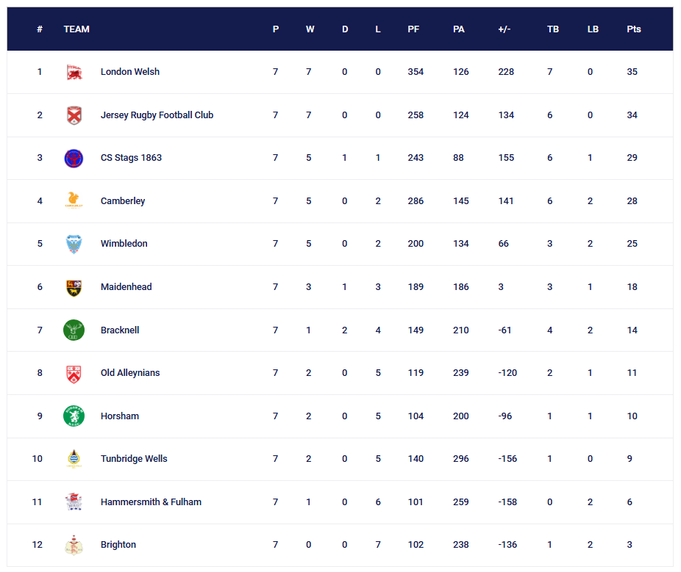Click the Brighton club crest
The image size is (681, 572).
click(74, 545)
